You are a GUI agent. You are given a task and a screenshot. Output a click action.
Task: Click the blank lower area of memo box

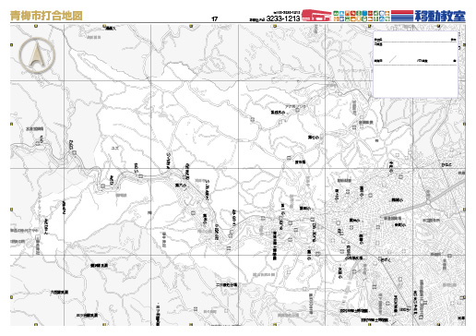click(x=415, y=80)
